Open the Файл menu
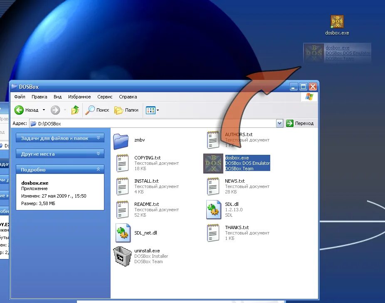Screen dimensions: 385x303 point(20,97)
